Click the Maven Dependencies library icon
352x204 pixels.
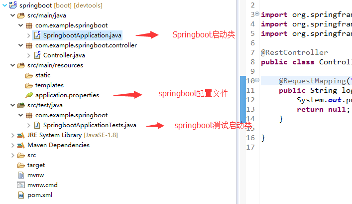pos(21,145)
